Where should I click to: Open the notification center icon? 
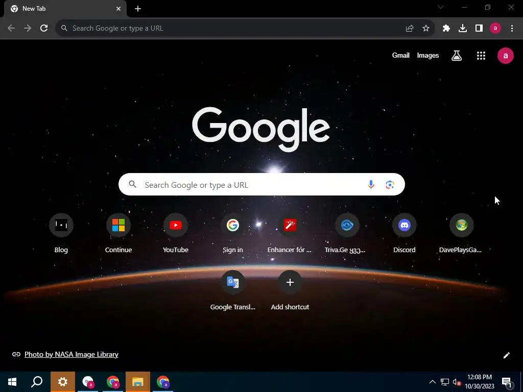coord(507,382)
